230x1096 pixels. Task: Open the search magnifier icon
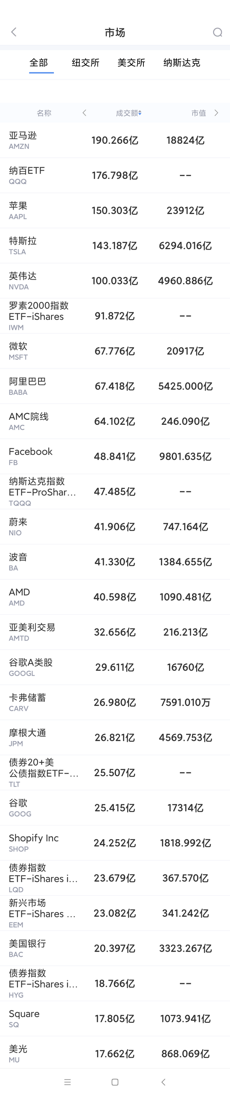[217, 32]
